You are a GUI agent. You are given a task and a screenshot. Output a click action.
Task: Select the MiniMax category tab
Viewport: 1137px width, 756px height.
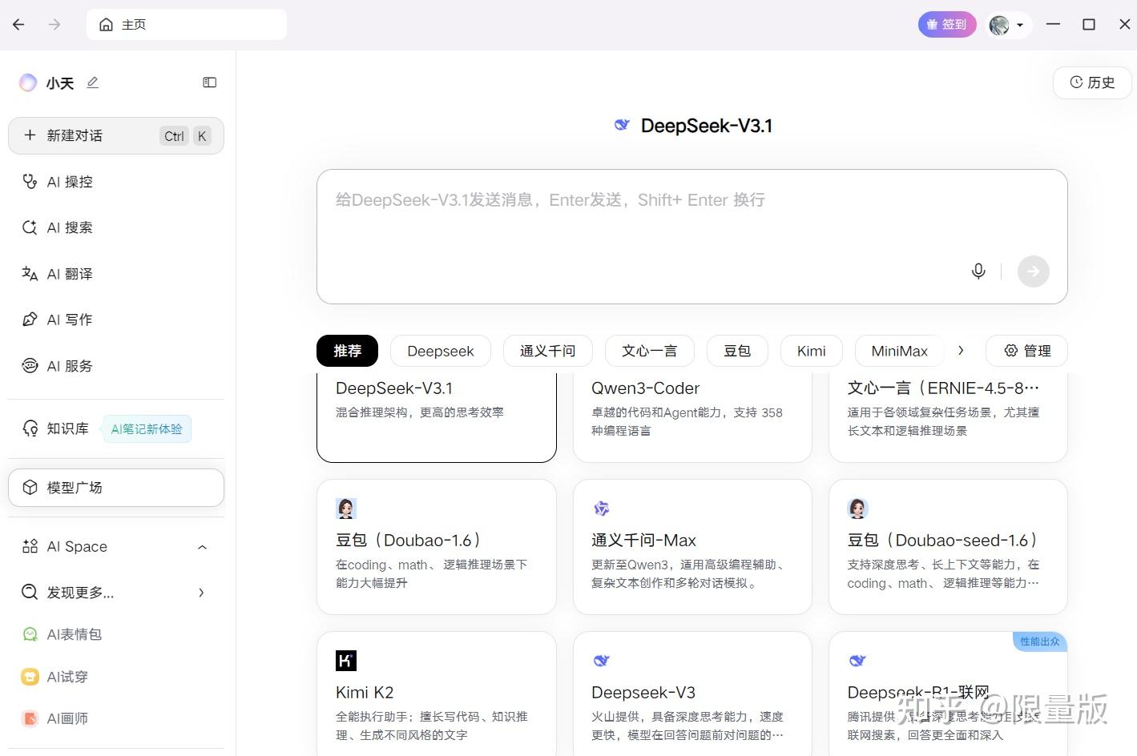pyautogui.click(x=899, y=351)
